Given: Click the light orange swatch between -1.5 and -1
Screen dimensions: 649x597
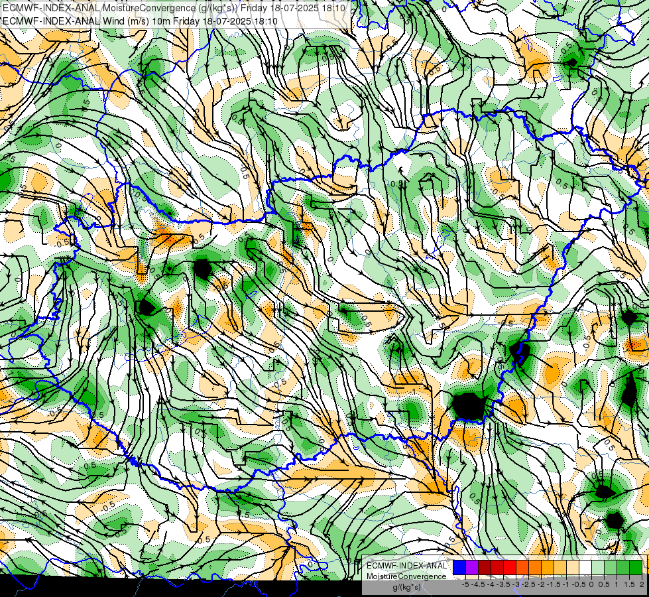Looking at the screenshot, I should pos(560,567).
